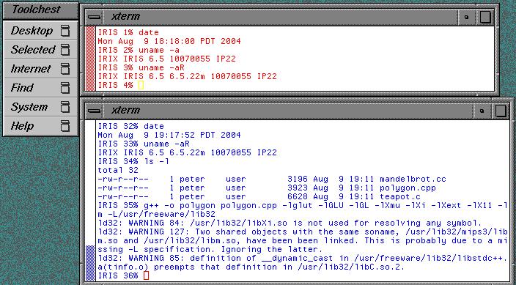This screenshot has width=516, height=285.
Task: Click the tear-off icon beside Help
Action: point(65,126)
